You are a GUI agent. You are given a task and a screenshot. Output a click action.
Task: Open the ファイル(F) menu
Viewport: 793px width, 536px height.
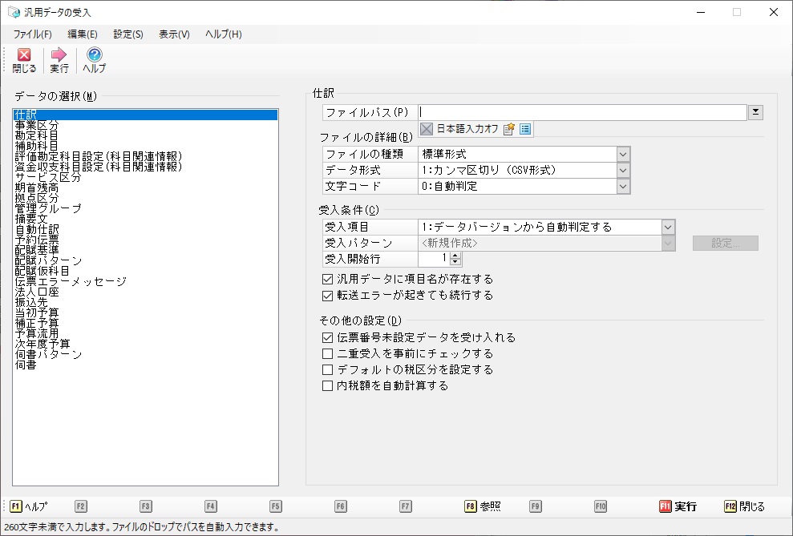tap(32, 34)
